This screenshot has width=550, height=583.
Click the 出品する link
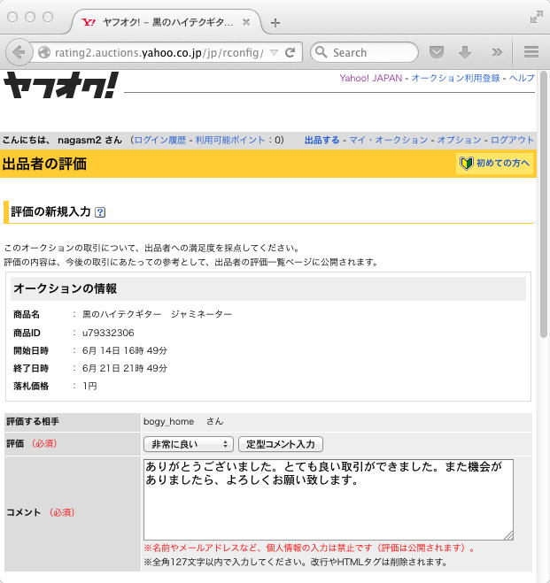click(x=321, y=140)
